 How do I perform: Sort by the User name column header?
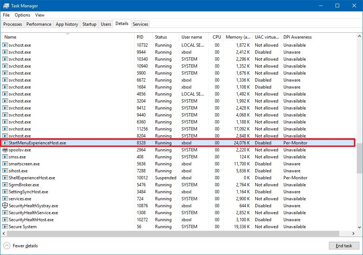(x=194, y=37)
